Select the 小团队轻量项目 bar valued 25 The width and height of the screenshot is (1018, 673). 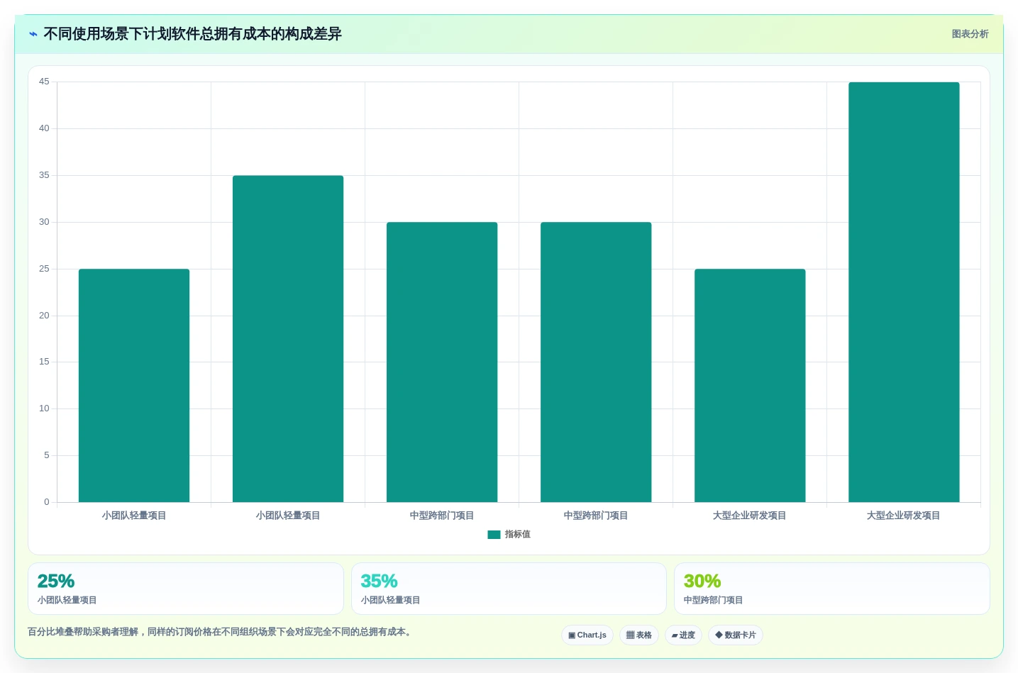pyautogui.click(x=134, y=386)
